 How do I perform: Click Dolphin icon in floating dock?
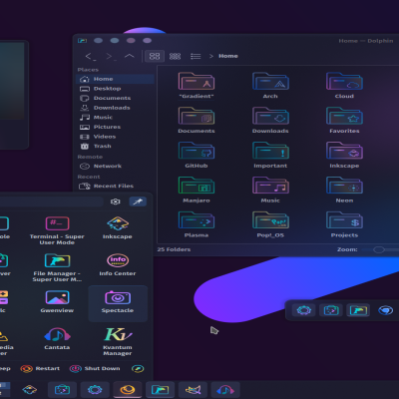(358, 310)
